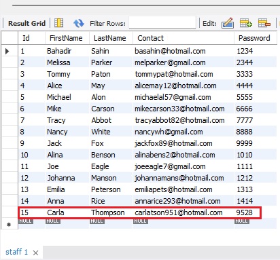The height and width of the screenshot is (260, 280).
Task: Select the FirstName cell 'Michael'
Action: click(x=67, y=97)
